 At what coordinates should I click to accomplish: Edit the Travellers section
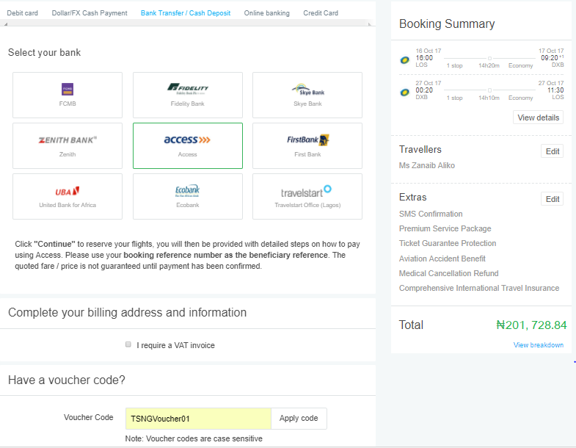[x=552, y=151]
